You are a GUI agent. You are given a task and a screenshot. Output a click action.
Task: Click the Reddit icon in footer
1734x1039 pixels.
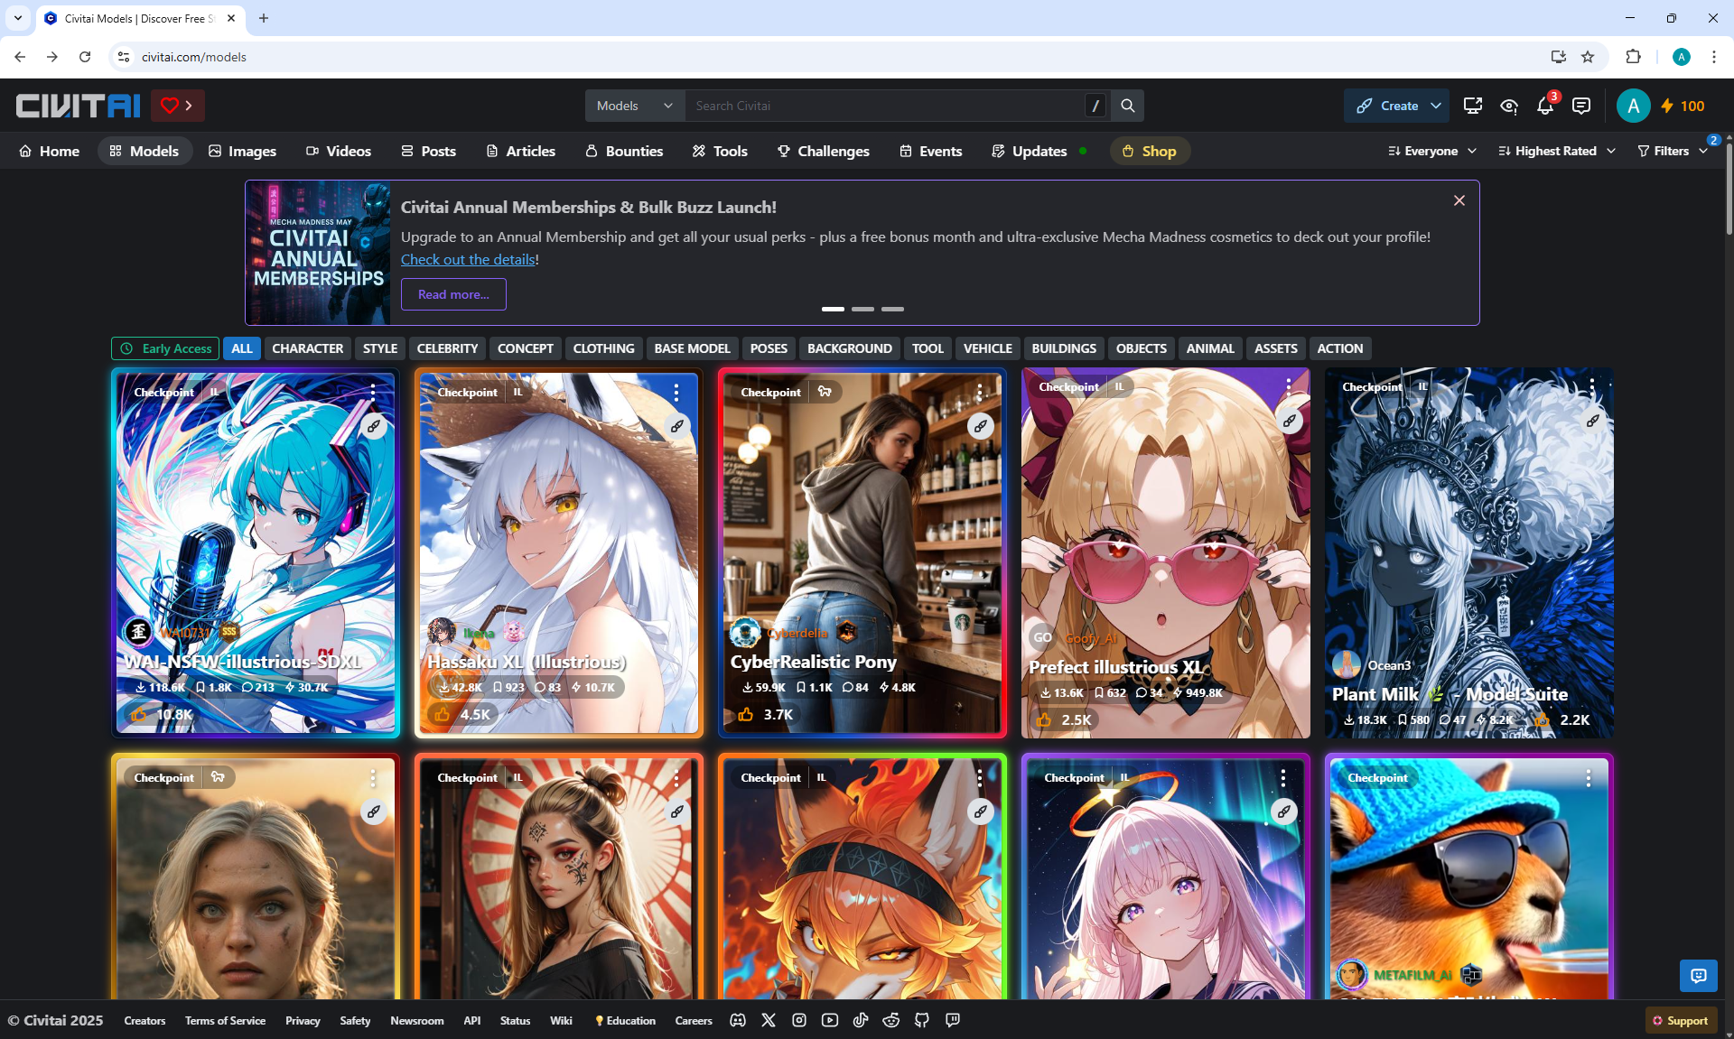(x=890, y=1020)
